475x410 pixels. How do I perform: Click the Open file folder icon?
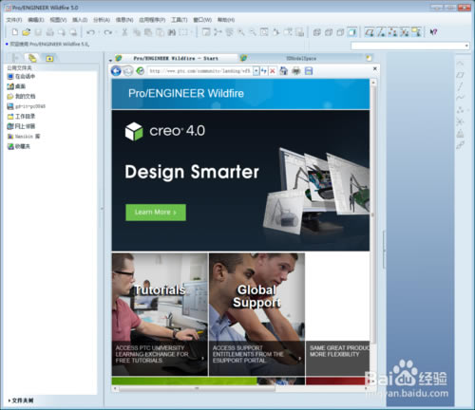click(27, 32)
